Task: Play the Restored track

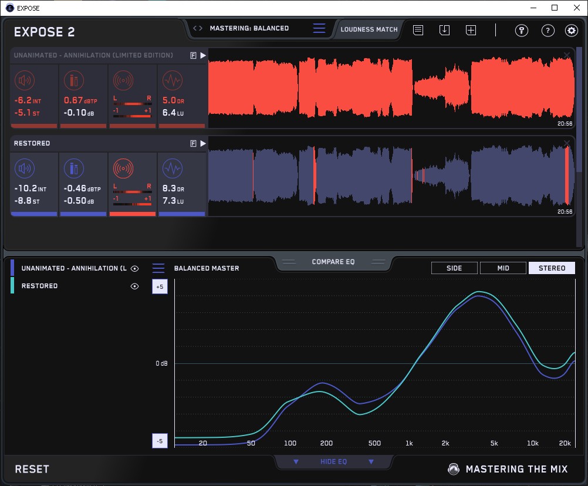Action: point(203,143)
